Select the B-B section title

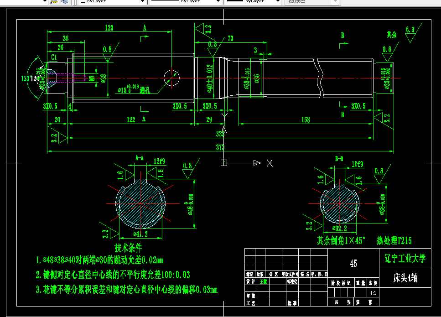339,159
